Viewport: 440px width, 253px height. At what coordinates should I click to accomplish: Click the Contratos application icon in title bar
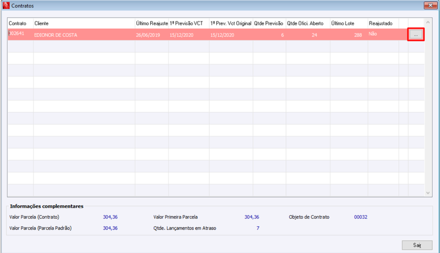(6, 5)
